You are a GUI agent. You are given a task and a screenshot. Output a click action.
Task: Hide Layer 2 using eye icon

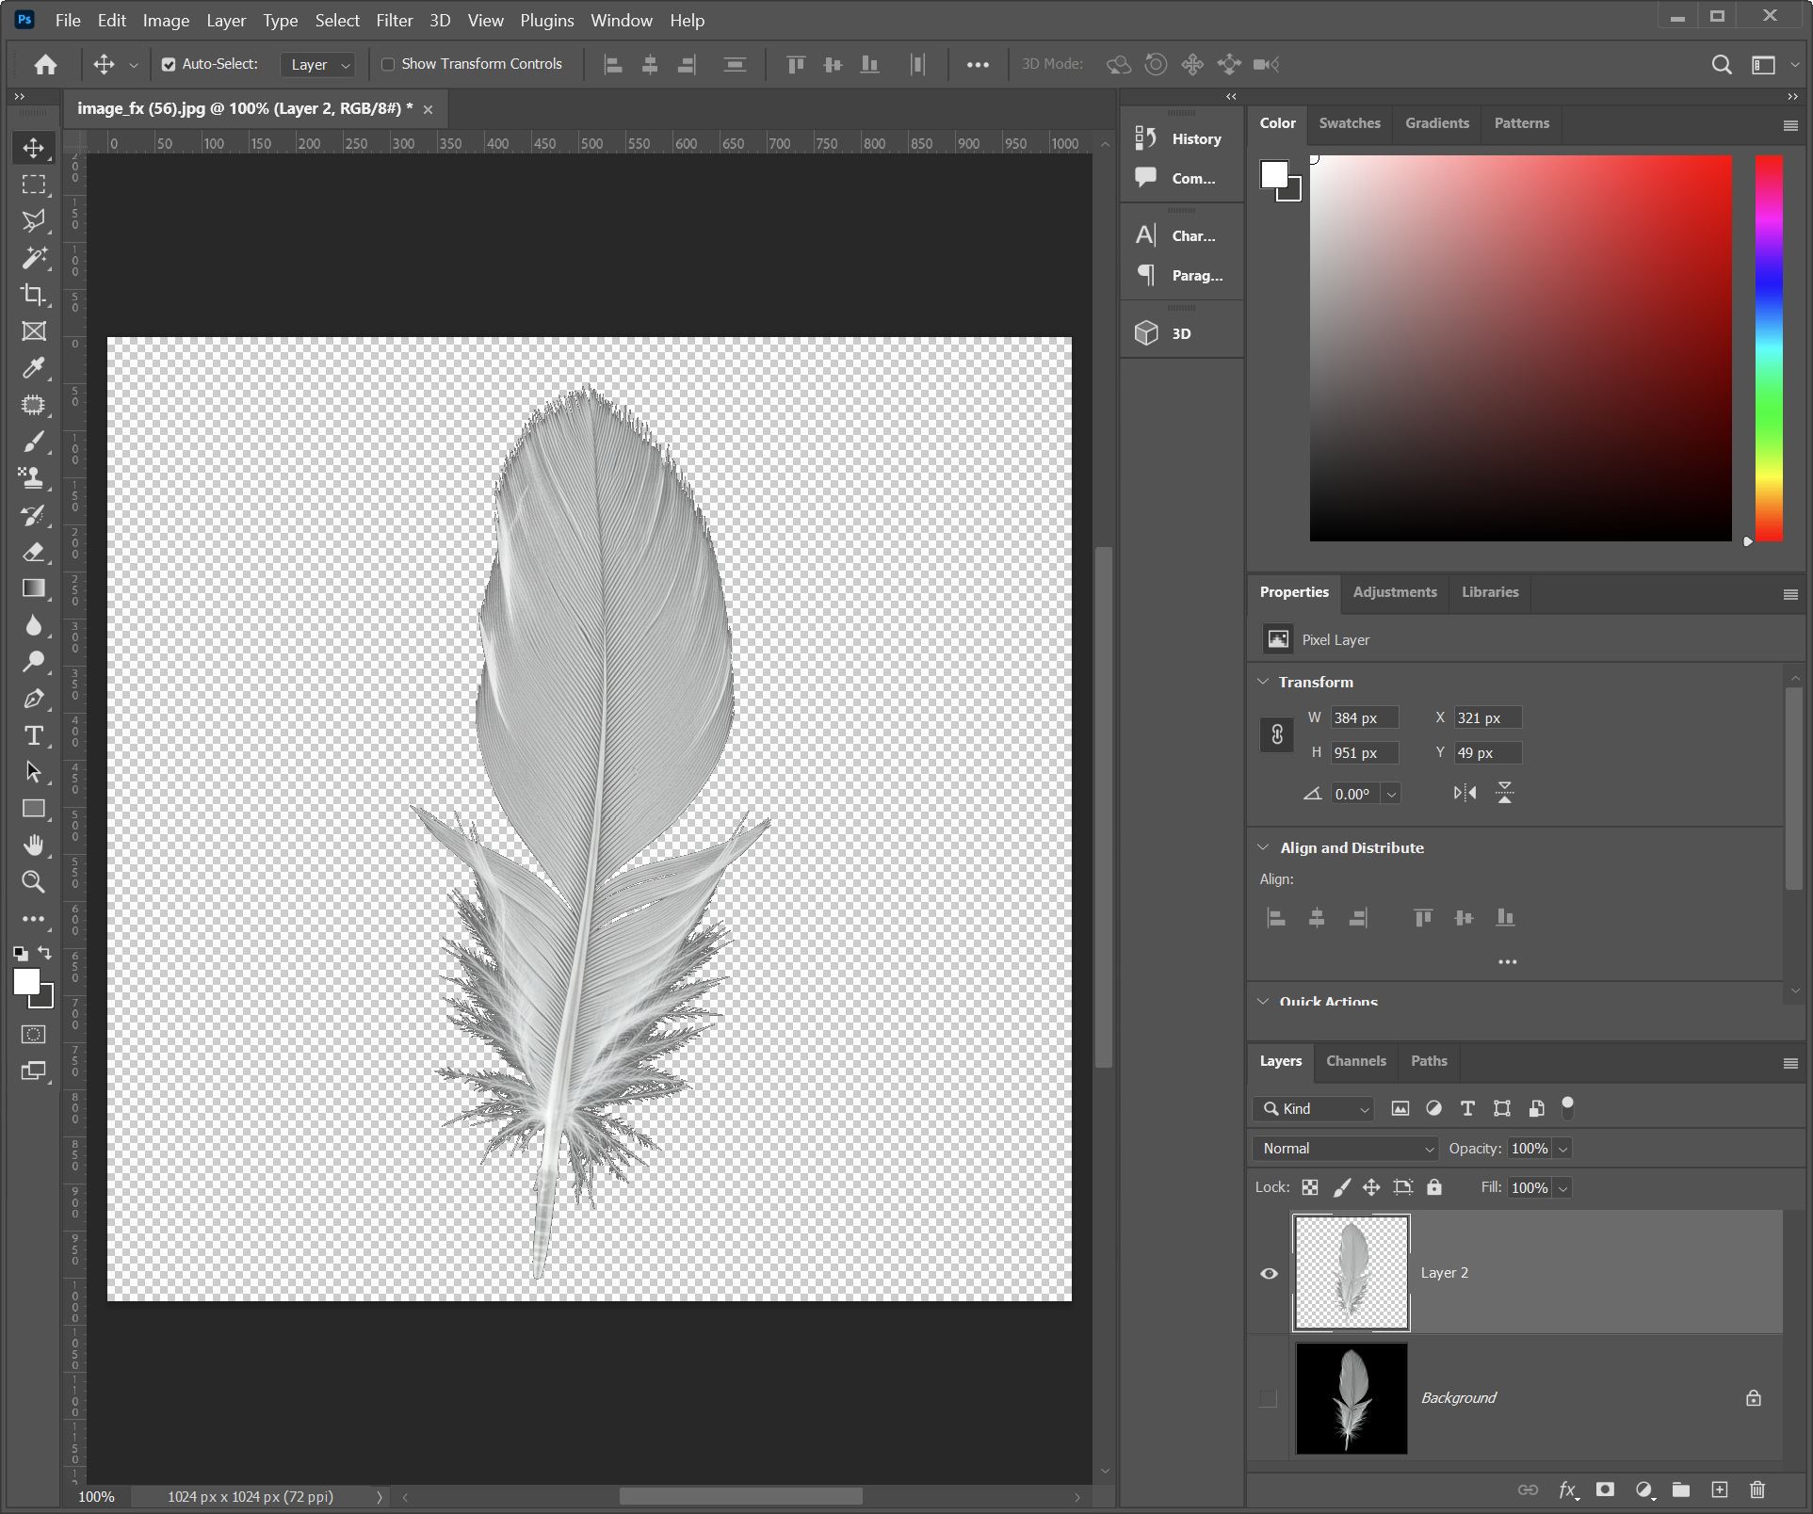pyautogui.click(x=1269, y=1273)
